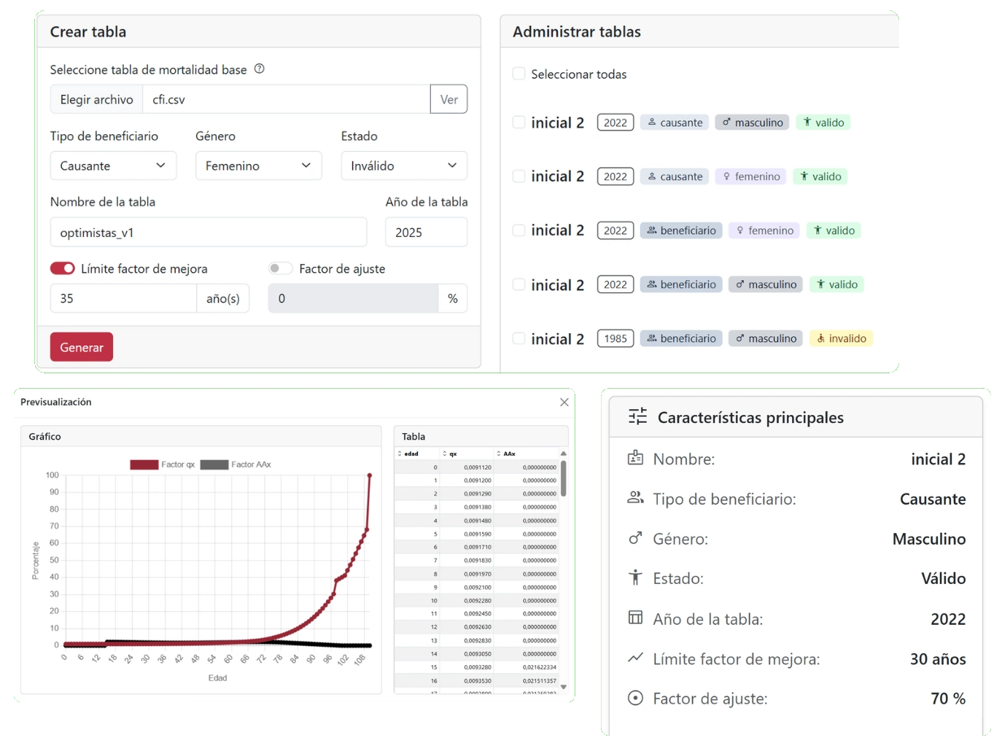The height and width of the screenshot is (743, 1002).
Task: Click the target icon beside Factor de ajuste
Action: pyautogui.click(x=635, y=698)
